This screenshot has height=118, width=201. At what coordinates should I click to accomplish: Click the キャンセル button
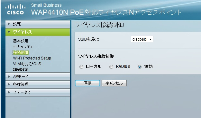(x=114, y=83)
